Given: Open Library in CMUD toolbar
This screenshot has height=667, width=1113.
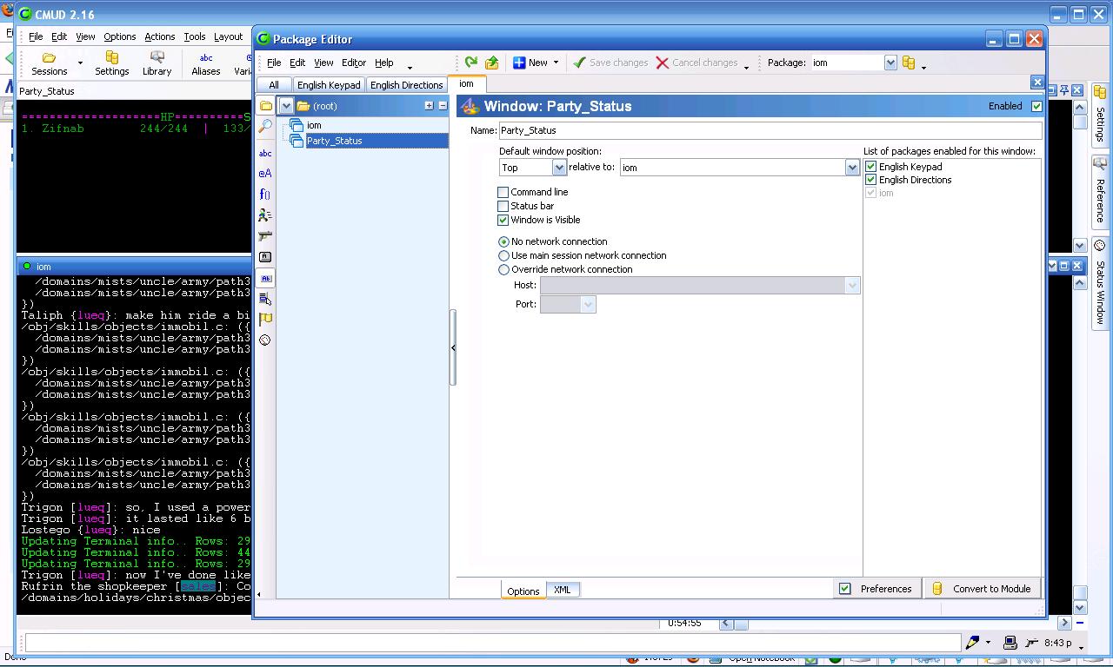Looking at the screenshot, I should (x=157, y=63).
